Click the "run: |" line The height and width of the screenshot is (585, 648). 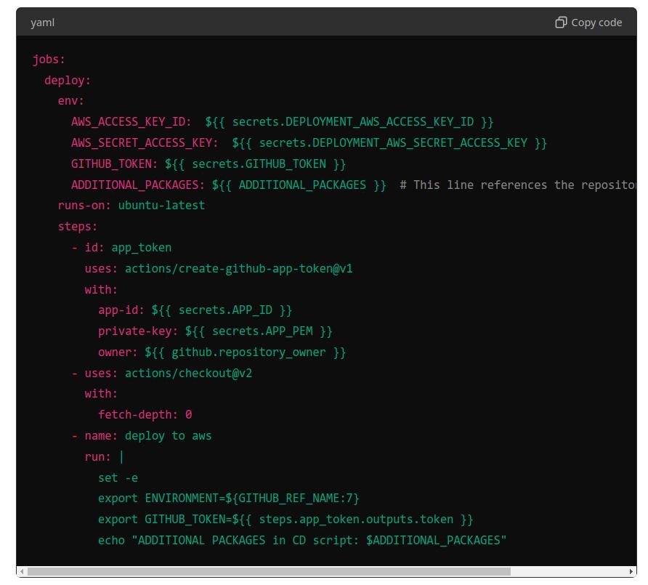click(x=104, y=457)
